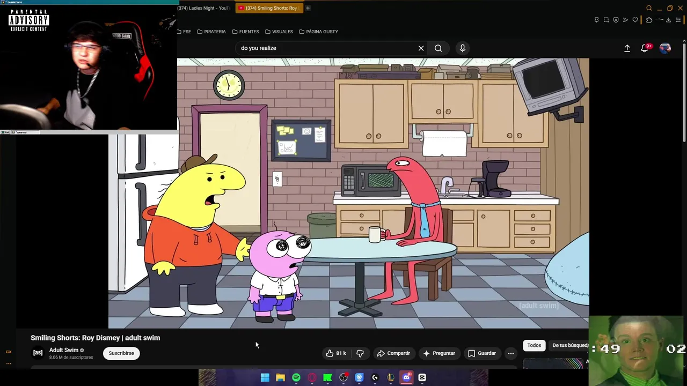Click the Preguntar button
The width and height of the screenshot is (687, 386).
click(x=439, y=353)
